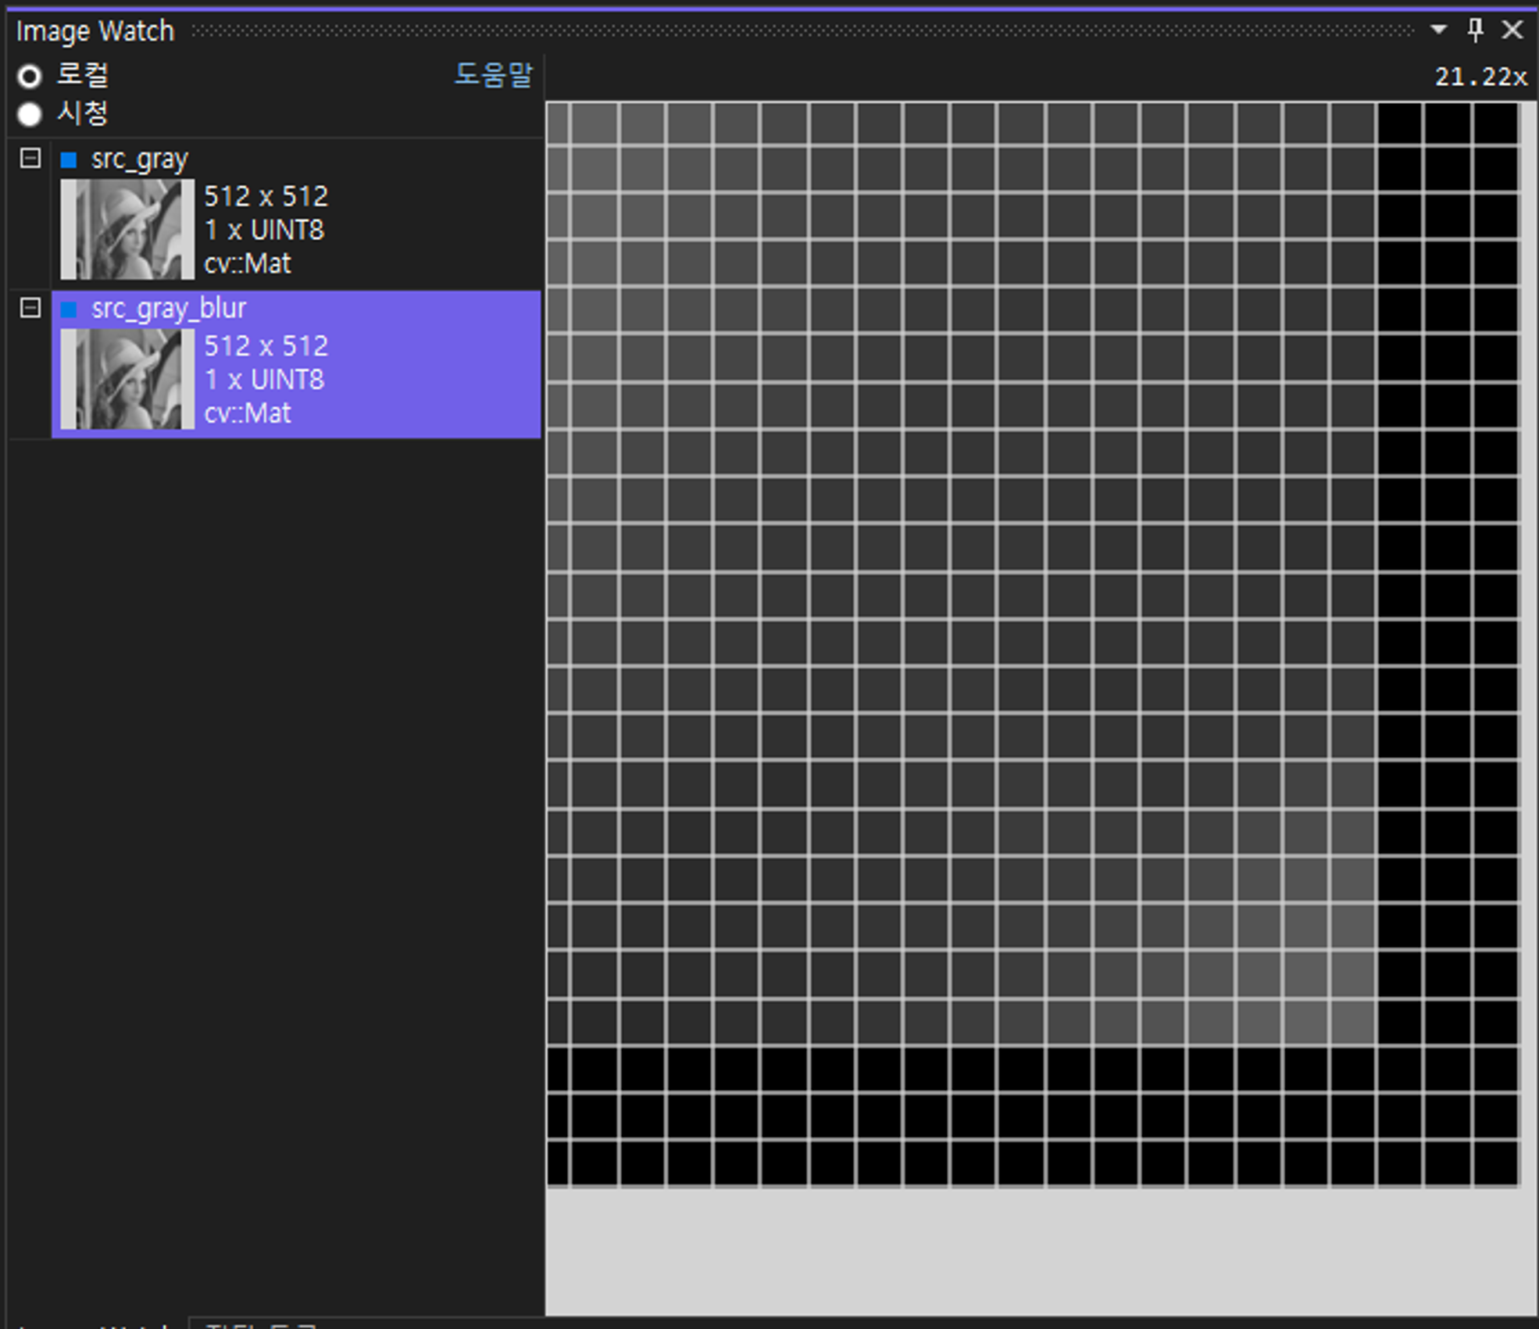Open the Image Watch window position dropdown arrow
Image resolution: width=1539 pixels, height=1329 pixels.
(1438, 30)
